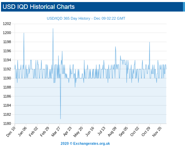
Task: Click the Jul 13 date label
Action: tap(101, 131)
